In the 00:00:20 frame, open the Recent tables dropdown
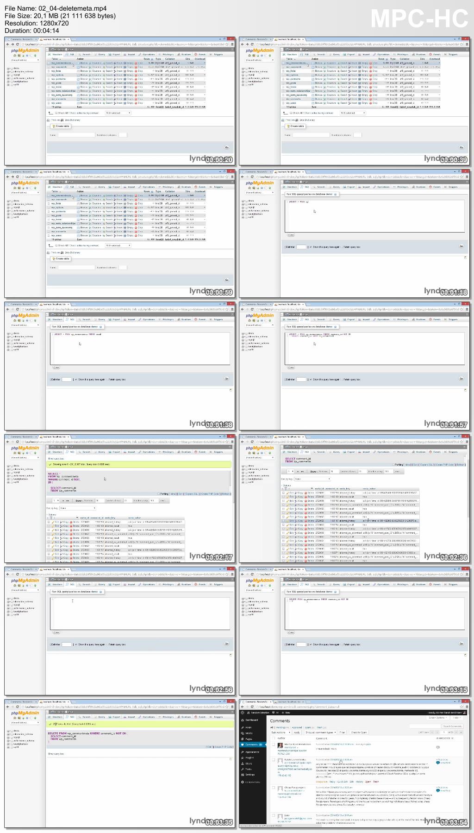This screenshot has height=833, width=474. (x=25, y=60)
